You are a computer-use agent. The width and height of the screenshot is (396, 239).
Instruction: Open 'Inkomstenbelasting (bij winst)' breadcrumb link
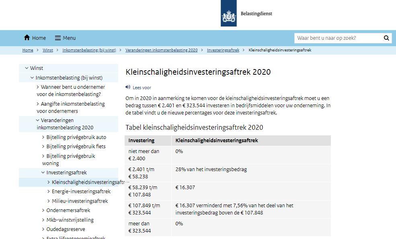[x=89, y=50]
